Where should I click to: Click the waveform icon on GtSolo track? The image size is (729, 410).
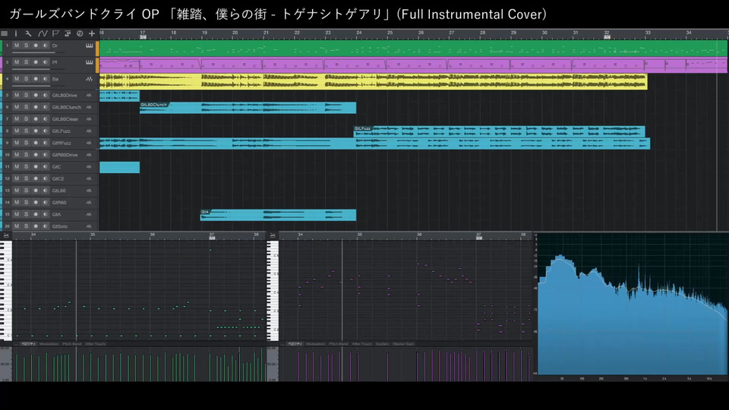point(89,226)
